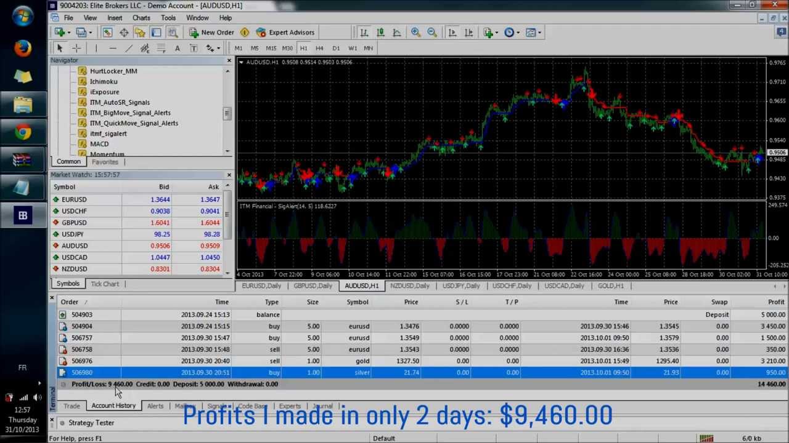
Task: Click the MetaEditor yellow diamond icon
Action: click(x=245, y=32)
